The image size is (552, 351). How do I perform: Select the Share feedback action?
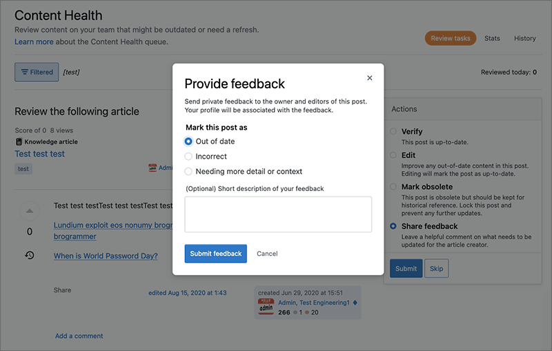(393, 226)
